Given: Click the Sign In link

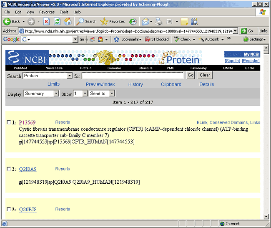Looking at the screenshot, I should click(x=232, y=61).
